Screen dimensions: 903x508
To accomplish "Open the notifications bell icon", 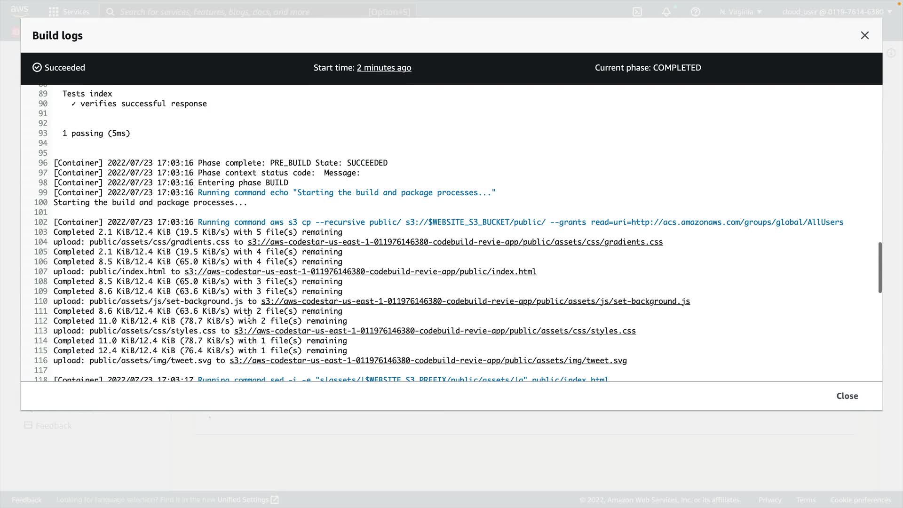I will click(666, 12).
